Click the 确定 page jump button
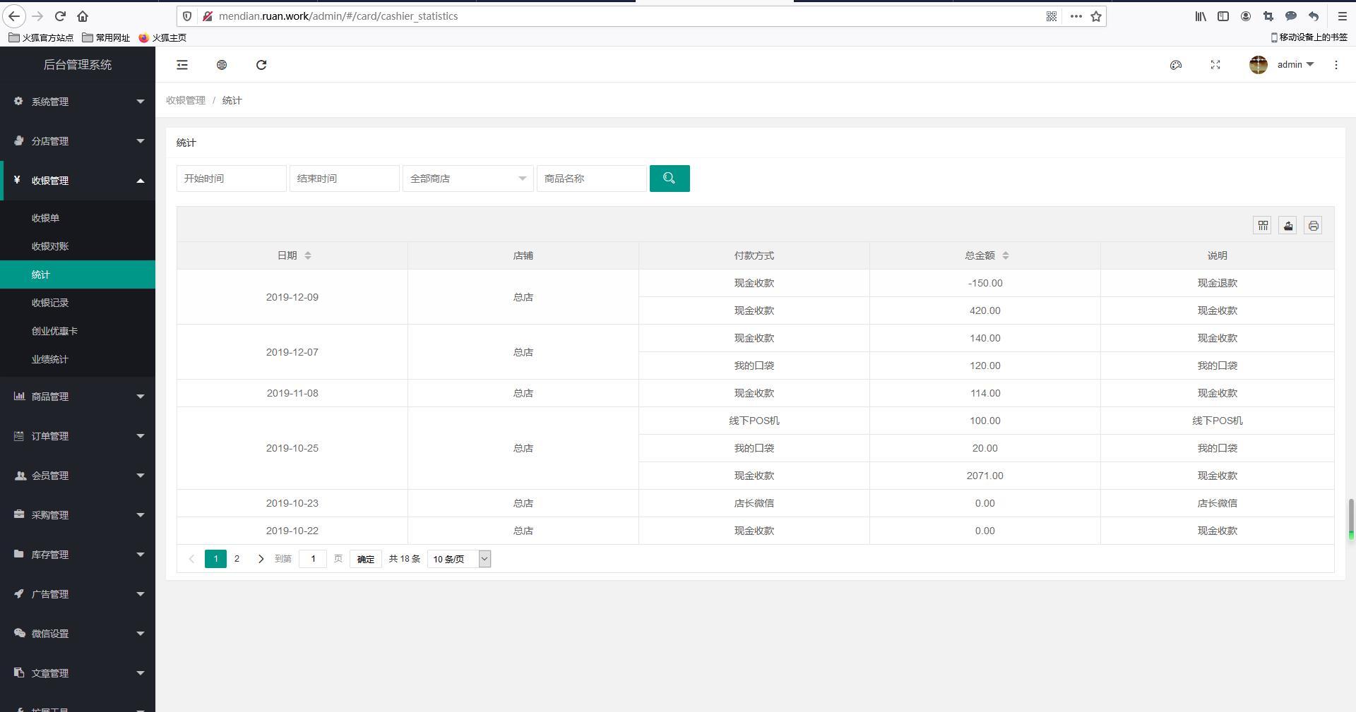 pyautogui.click(x=365, y=559)
